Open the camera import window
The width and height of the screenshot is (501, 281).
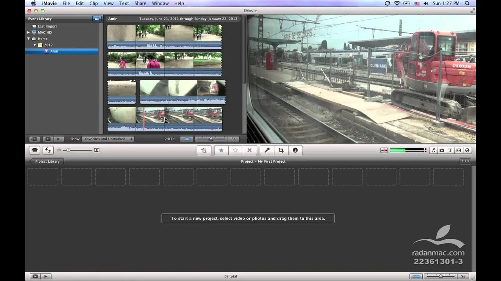click(x=34, y=150)
